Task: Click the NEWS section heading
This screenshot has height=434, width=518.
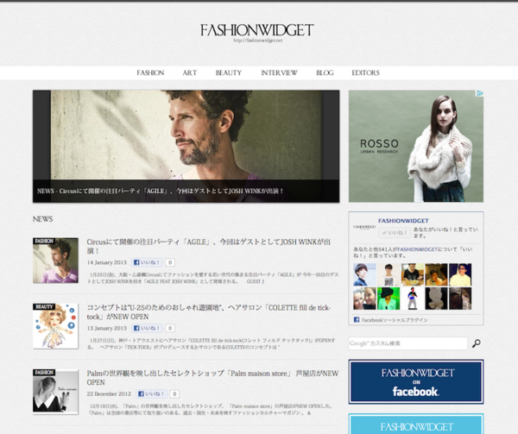Action: pyautogui.click(x=42, y=219)
